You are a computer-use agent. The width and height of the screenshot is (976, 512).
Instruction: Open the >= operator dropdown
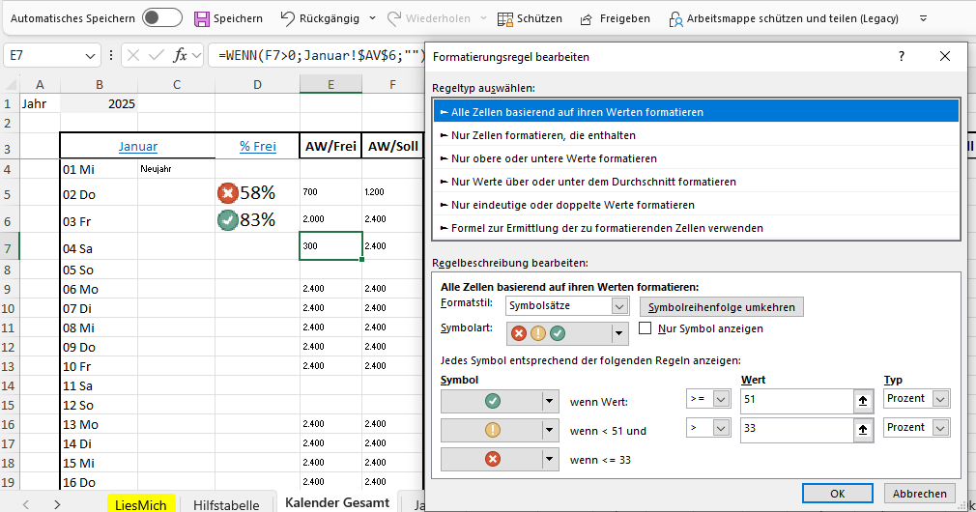[x=721, y=399]
